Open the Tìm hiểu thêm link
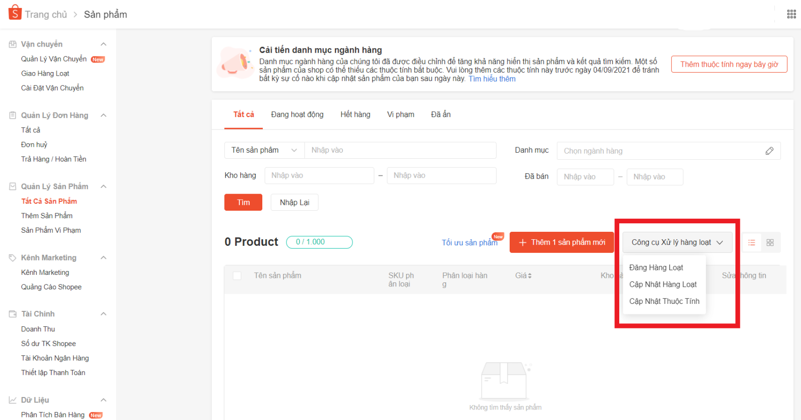 pyautogui.click(x=492, y=79)
